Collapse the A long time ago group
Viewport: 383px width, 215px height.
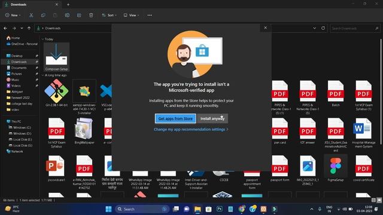point(42,75)
